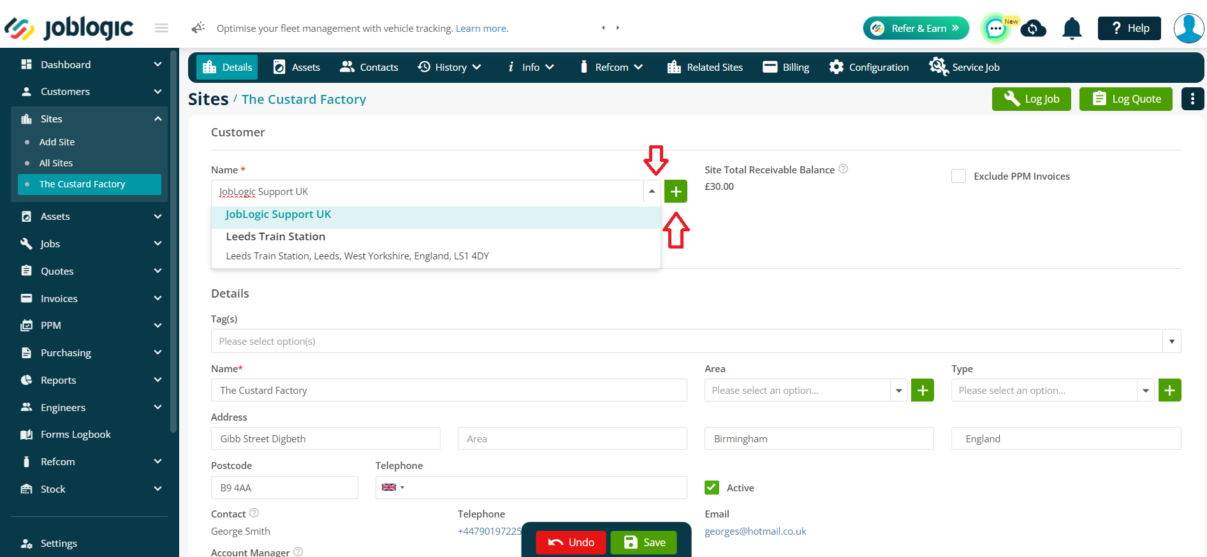Go to next announcement arrow
The height and width of the screenshot is (557, 1207).
(x=618, y=27)
